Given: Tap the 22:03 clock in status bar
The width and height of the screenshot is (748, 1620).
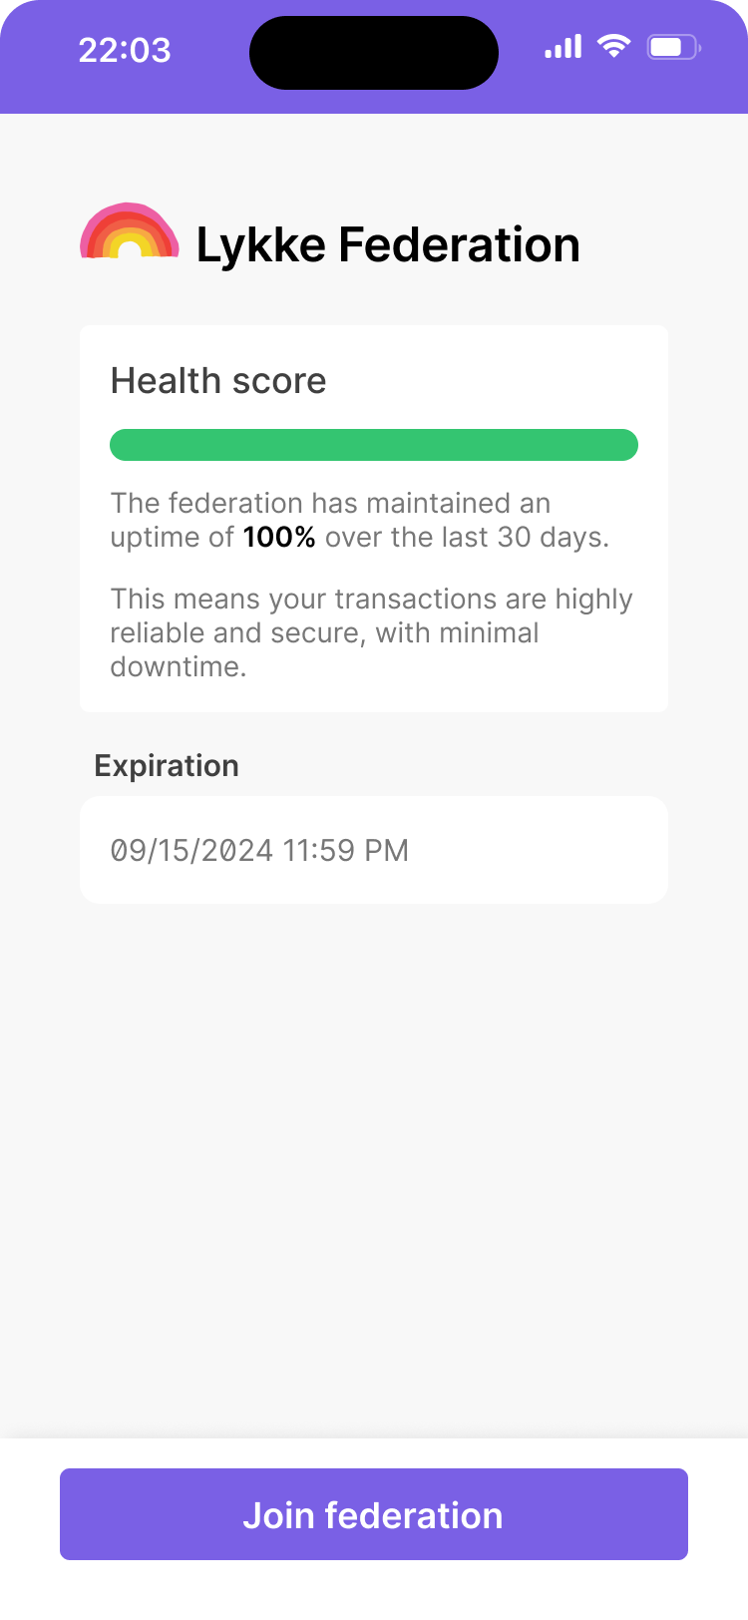Looking at the screenshot, I should coord(125,50).
